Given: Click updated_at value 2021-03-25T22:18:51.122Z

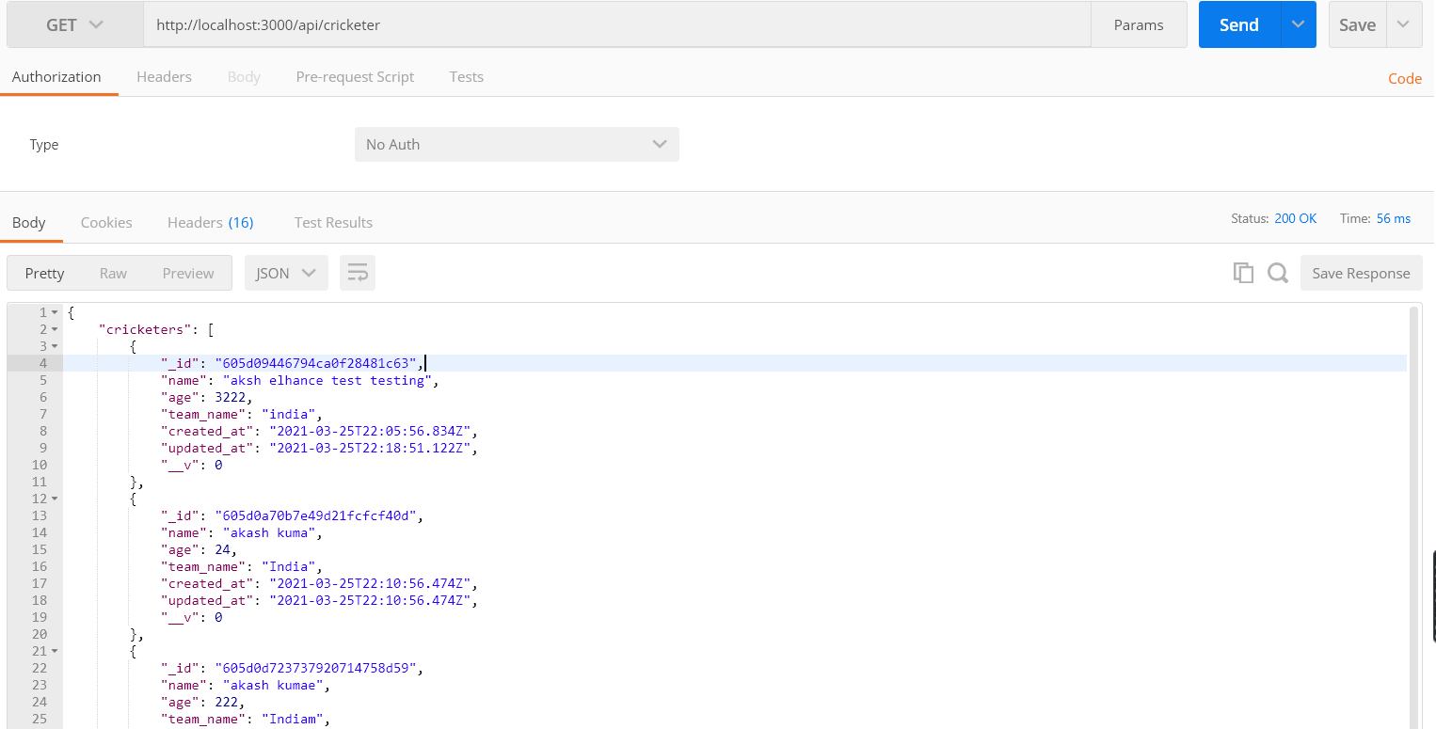Looking at the screenshot, I should 371,448.
